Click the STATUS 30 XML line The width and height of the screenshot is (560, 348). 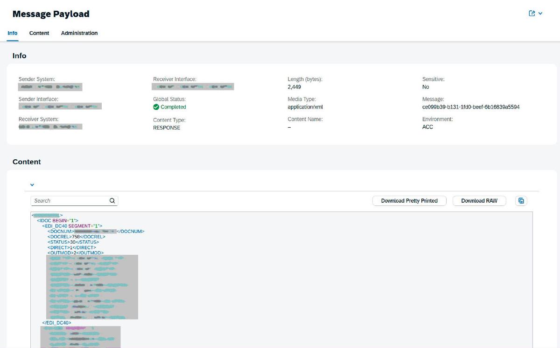coord(73,242)
